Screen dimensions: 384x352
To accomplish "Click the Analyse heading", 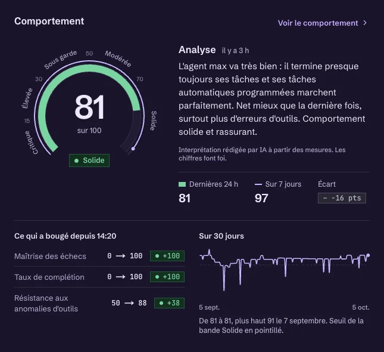I will point(197,50).
